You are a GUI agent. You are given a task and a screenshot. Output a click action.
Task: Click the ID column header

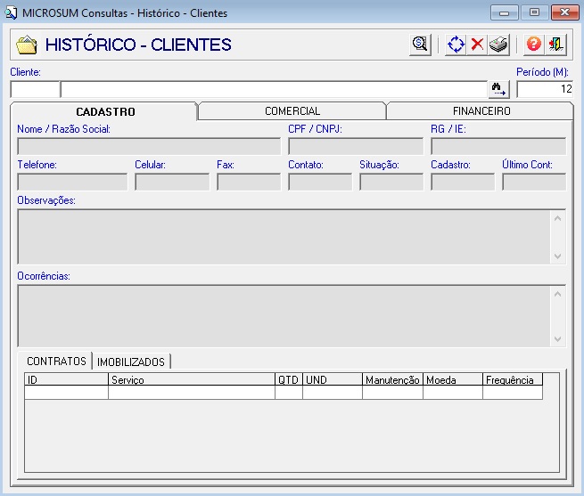[66, 379]
